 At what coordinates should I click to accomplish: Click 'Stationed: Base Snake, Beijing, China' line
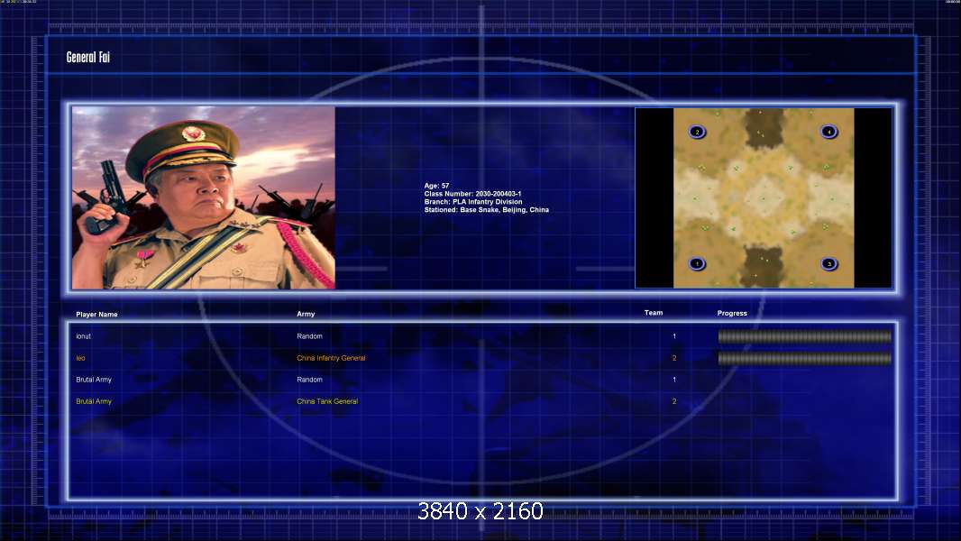(x=487, y=209)
